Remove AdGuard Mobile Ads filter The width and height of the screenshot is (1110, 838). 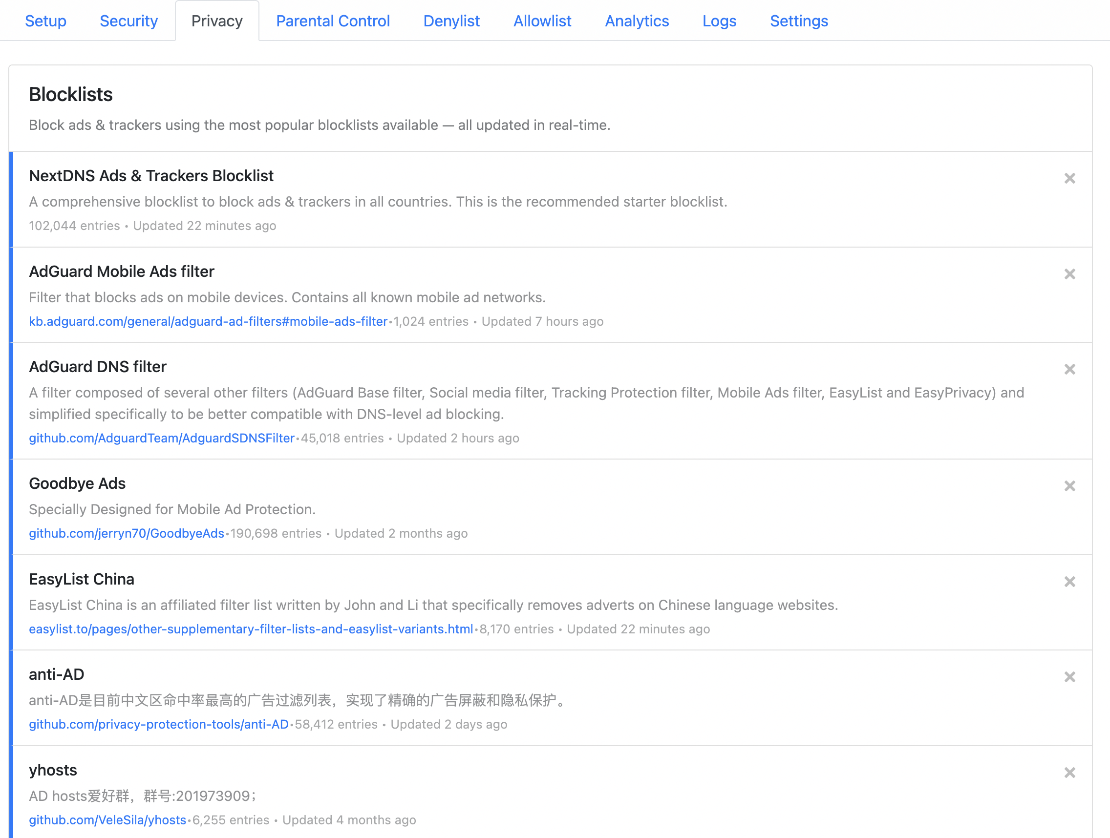(1069, 274)
